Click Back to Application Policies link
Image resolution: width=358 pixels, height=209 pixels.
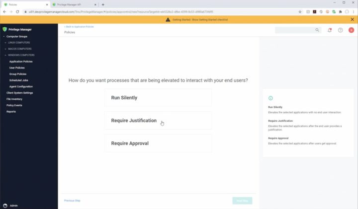coord(79,27)
